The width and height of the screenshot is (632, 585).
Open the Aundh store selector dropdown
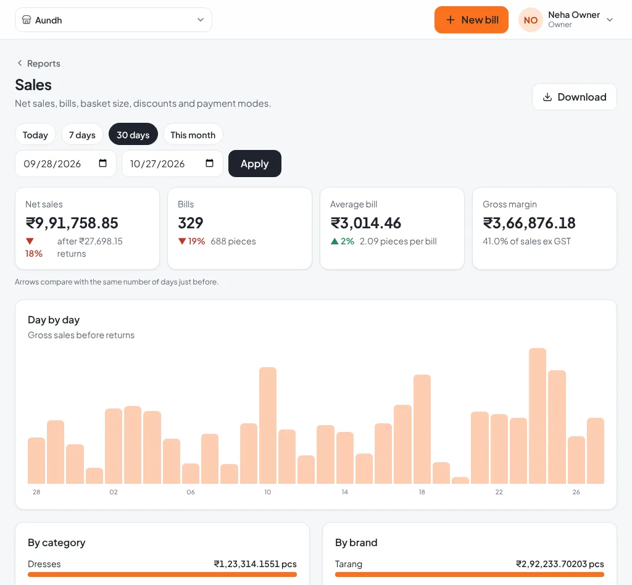click(114, 20)
